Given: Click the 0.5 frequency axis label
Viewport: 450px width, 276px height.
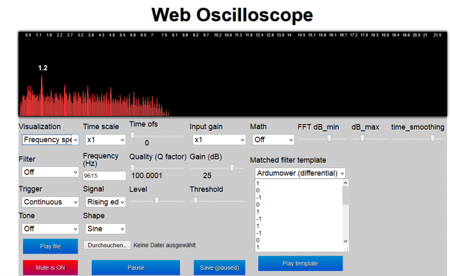Looking at the screenshot, I should pyautogui.click(x=28, y=35).
